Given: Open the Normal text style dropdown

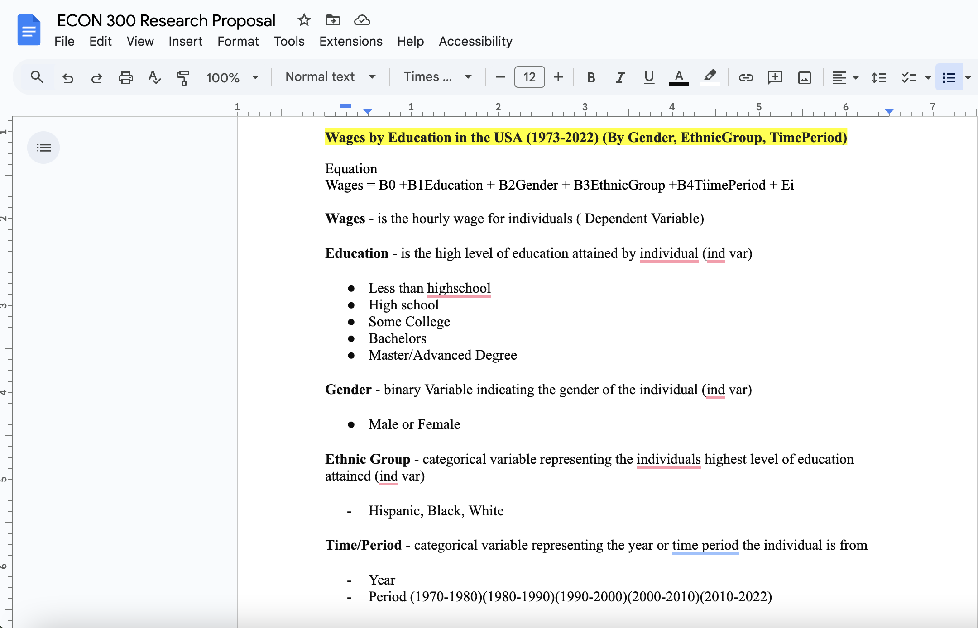Looking at the screenshot, I should tap(331, 77).
